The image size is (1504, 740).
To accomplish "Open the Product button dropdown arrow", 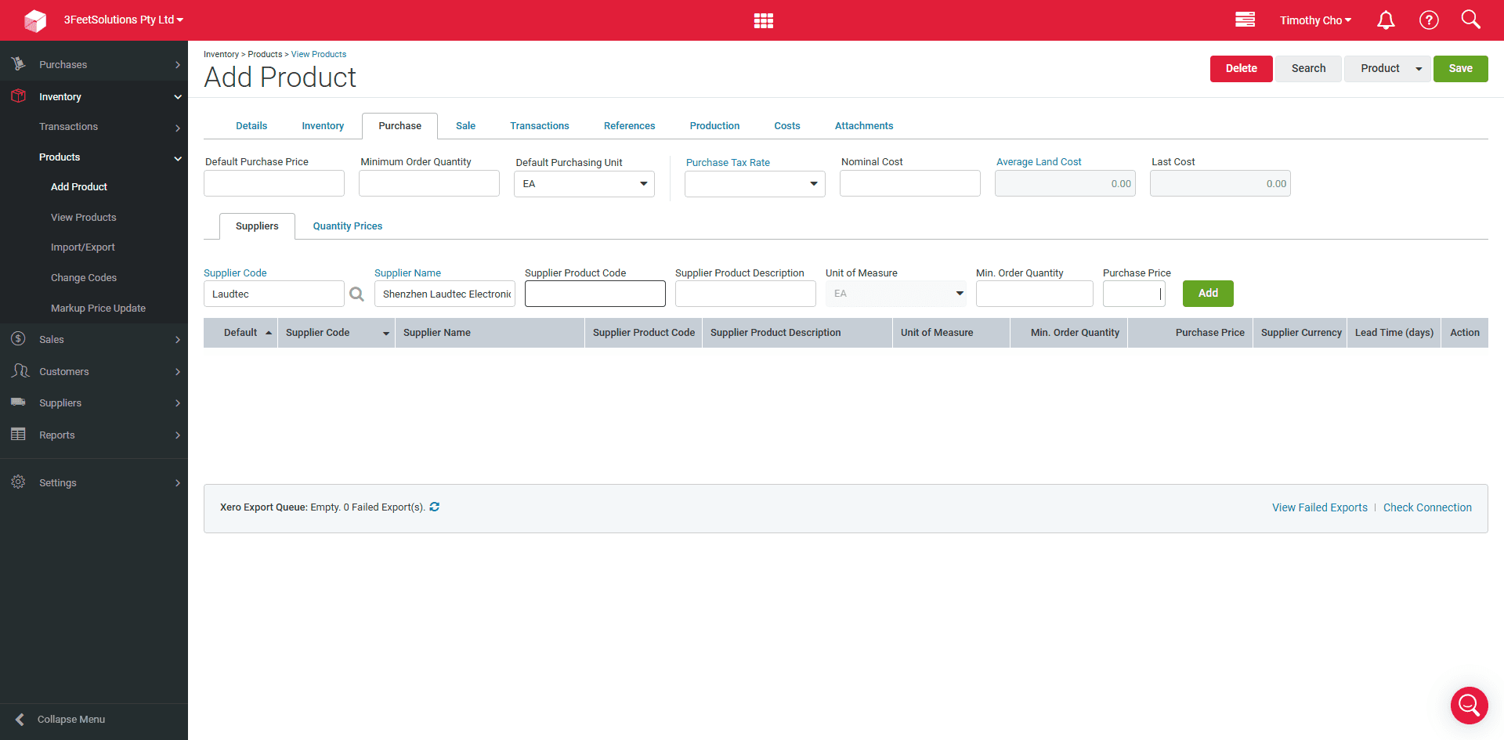I will 1419,68.
